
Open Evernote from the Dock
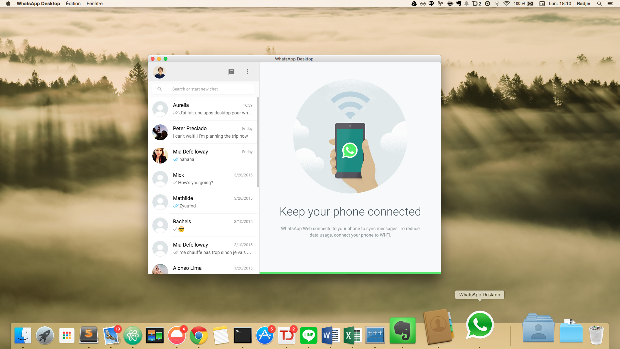point(402,331)
